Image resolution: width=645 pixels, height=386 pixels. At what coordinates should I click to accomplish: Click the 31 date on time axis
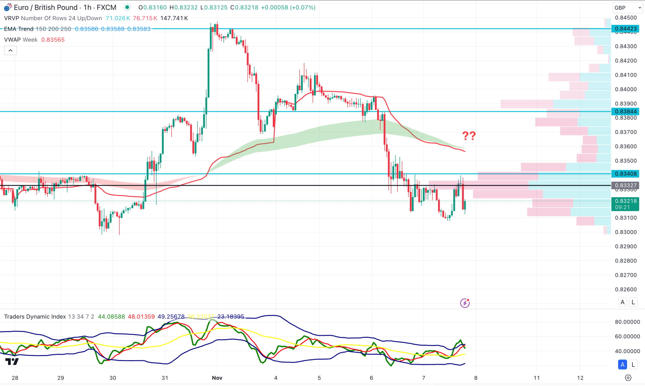coord(165,378)
